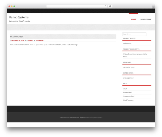This screenshot has height=137, width=162.
Task: Click the Log in link
Action: [x=125, y=89]
